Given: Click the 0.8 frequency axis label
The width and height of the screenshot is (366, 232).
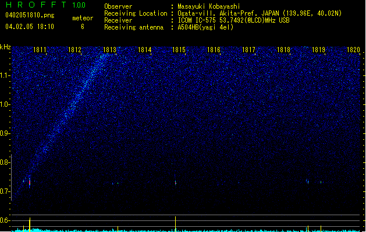Looking at the screenshot, I should tap(5, 162).
